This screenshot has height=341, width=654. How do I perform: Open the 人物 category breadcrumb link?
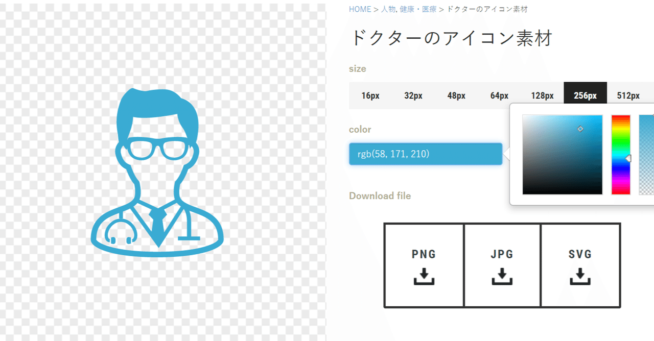(x=388, y=9)
